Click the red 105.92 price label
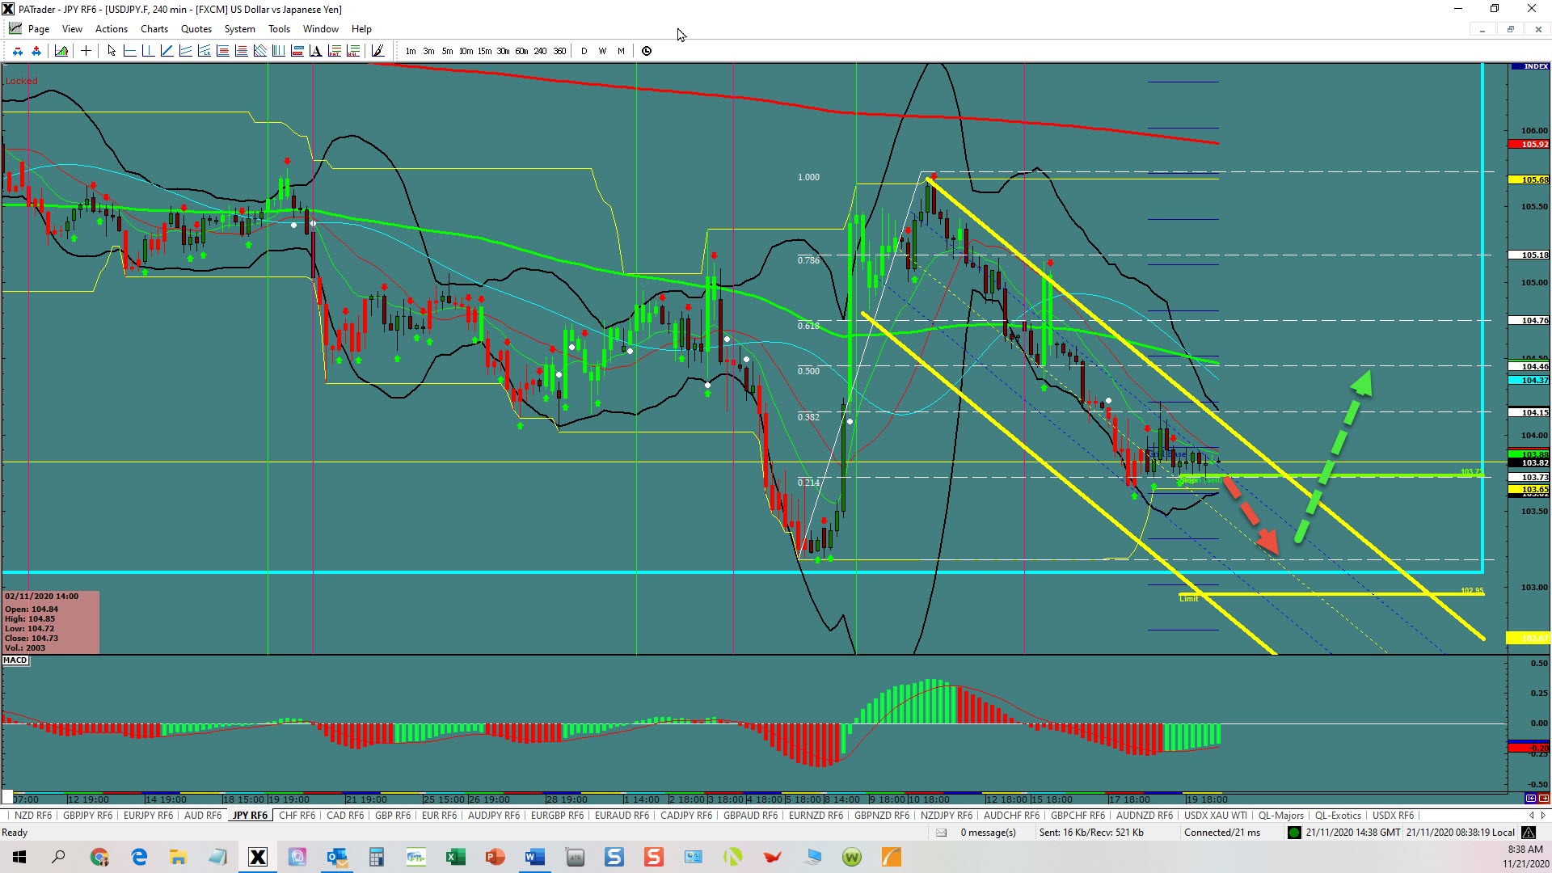1552x873 pixels. click(1529, 144)
